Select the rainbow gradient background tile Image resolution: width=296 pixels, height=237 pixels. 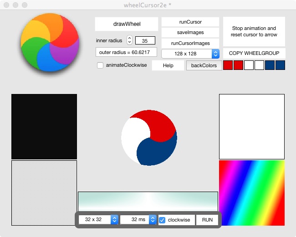pyautogui.click(x=252, y=193)
